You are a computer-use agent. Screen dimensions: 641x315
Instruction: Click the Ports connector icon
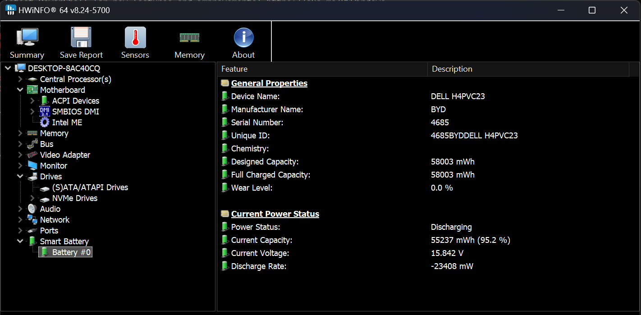coord(32,231)
